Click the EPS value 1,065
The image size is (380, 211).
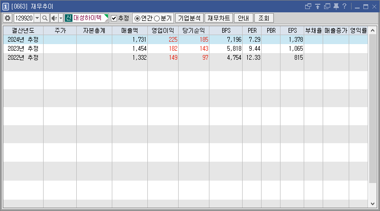click(x=296, y=48)
